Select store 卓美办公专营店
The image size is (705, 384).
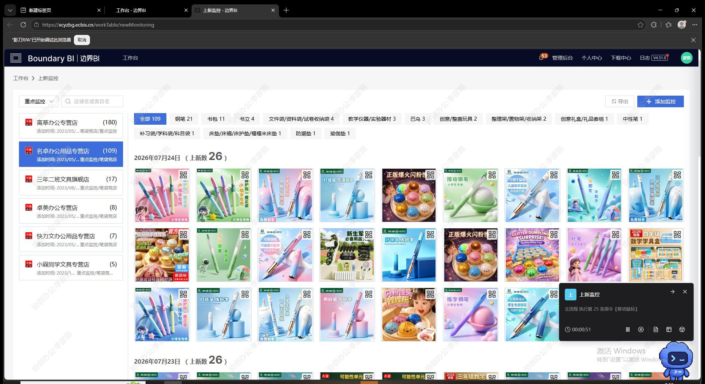click(71, 211)
